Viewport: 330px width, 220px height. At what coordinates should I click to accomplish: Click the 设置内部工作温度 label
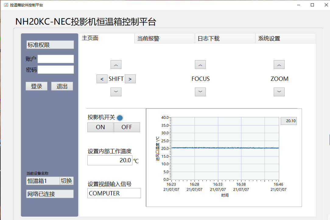point(110,151)
